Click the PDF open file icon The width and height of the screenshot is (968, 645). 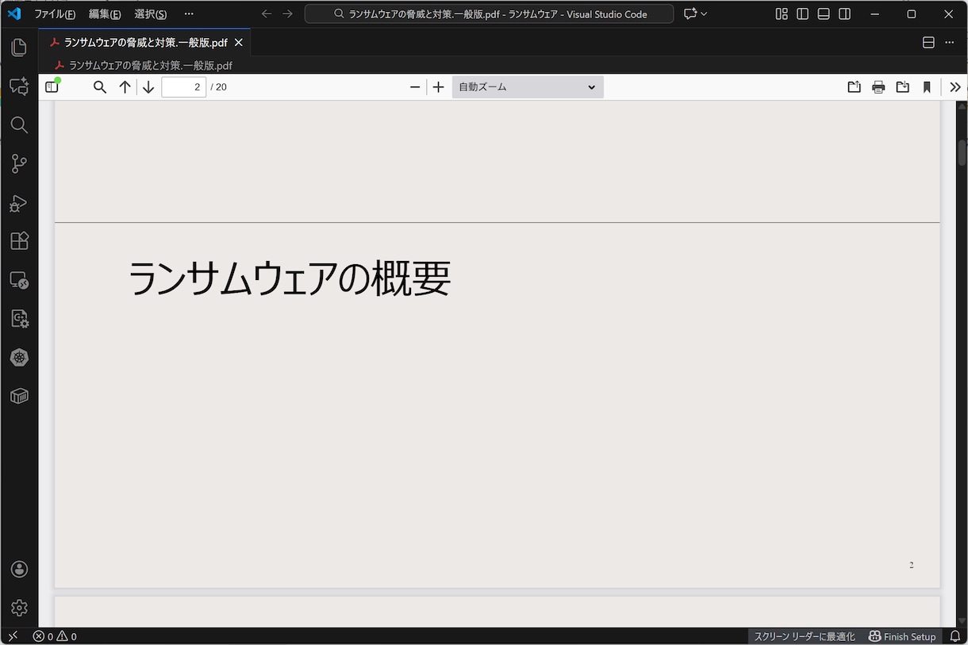pos(854,87)
